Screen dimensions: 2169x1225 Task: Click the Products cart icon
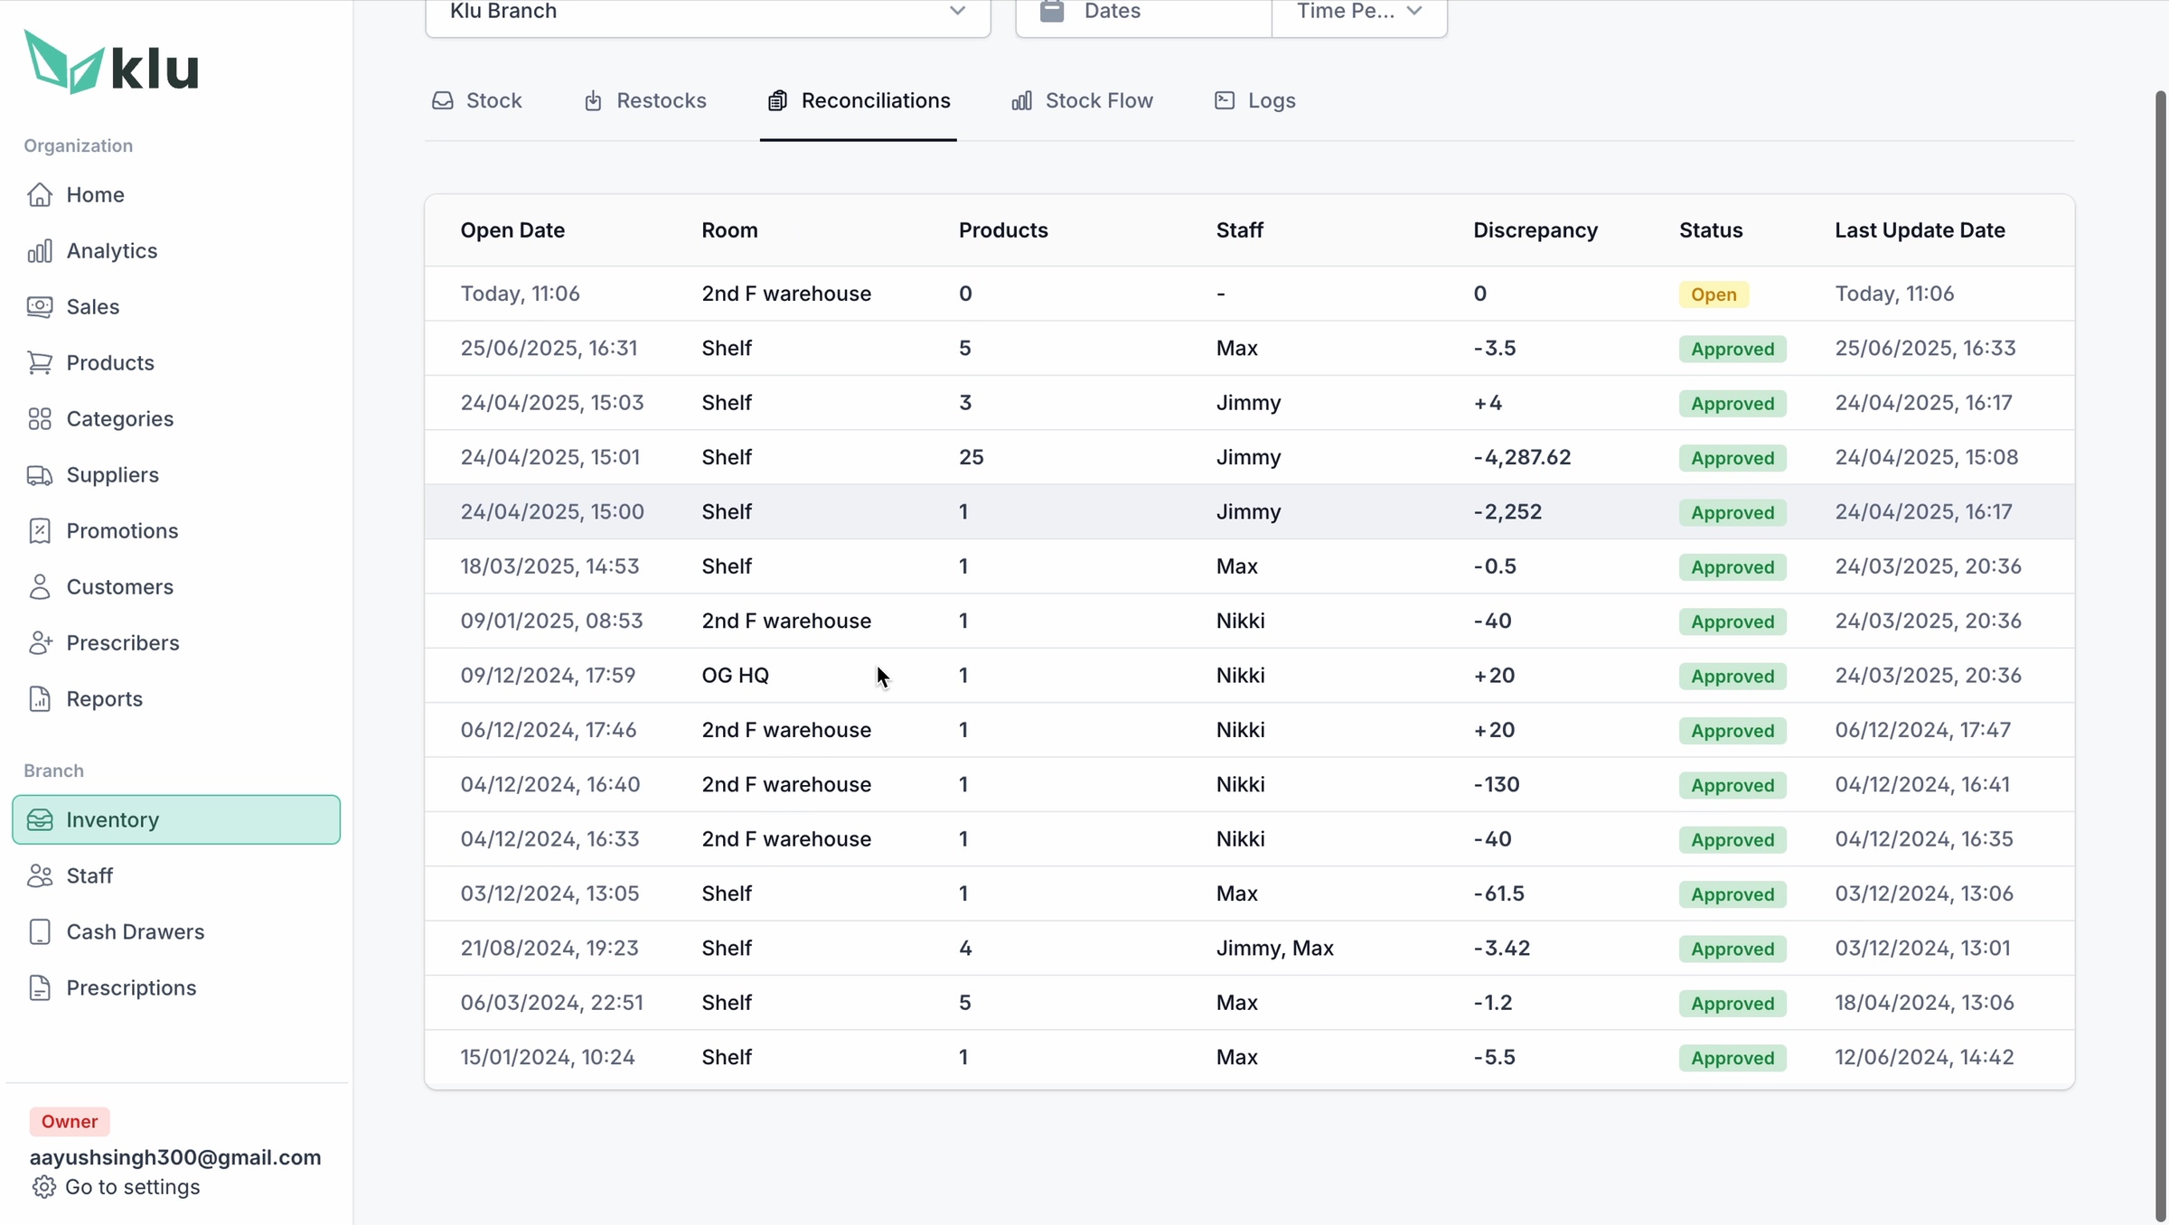40,362
